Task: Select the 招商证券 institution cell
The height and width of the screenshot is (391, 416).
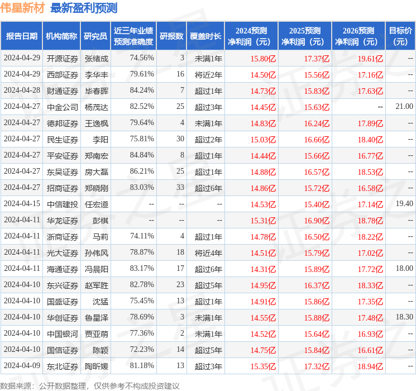Action: click(63, 188)
